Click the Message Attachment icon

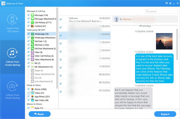click(32, 19)
